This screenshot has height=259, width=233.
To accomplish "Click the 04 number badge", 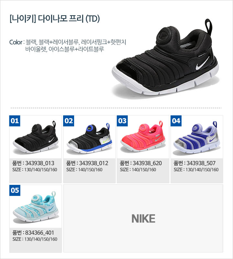I will point(176,121).
